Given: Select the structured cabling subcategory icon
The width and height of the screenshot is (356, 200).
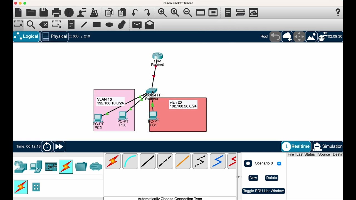Looking at the screenshot, I should point(36,187).
